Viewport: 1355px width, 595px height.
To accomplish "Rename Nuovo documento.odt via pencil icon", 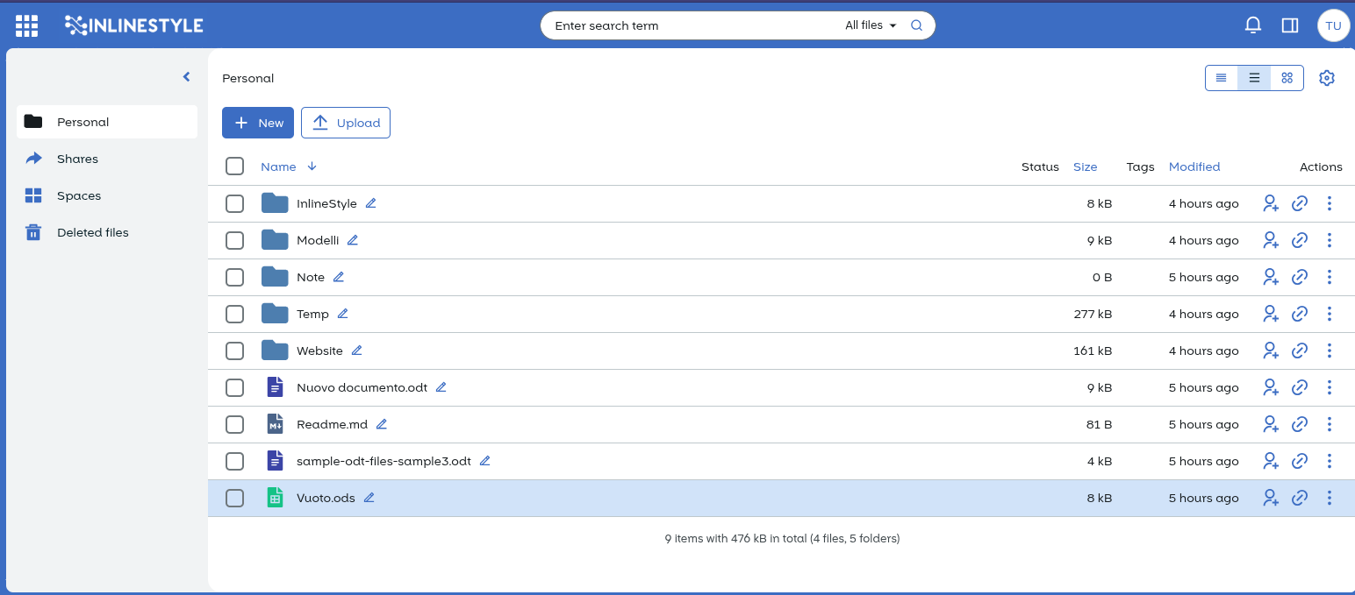I will (441, 387).
